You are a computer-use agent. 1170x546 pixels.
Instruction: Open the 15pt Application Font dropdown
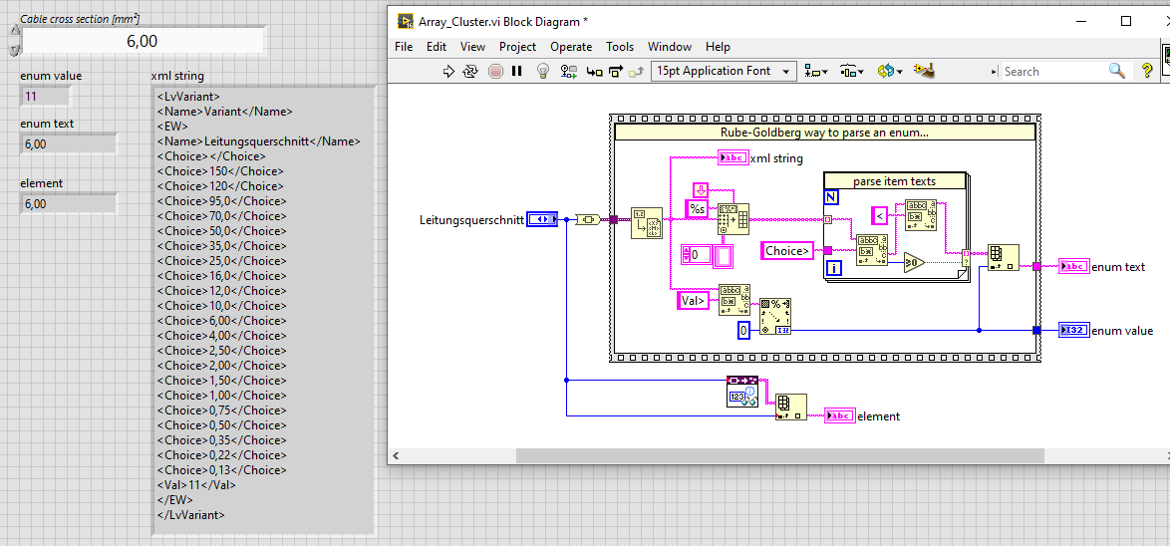(724, 72)
